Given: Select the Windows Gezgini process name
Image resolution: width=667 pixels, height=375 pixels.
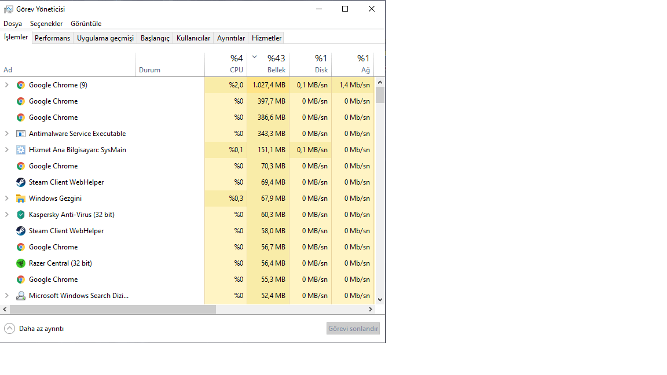Looking at the screenshot, I should [56, 198].
